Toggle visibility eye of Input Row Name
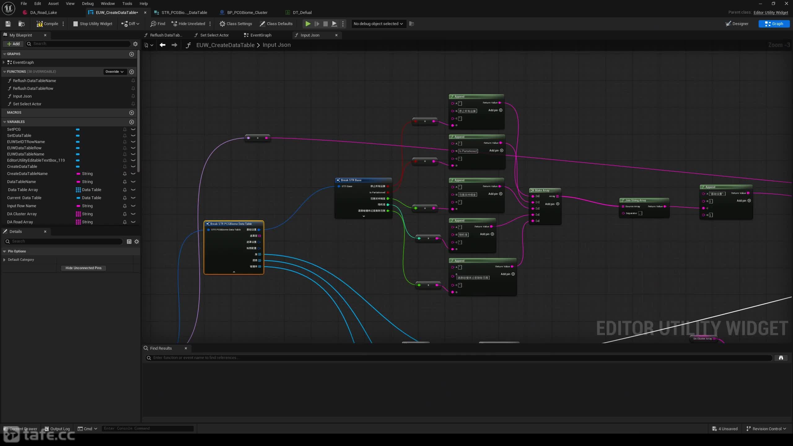Screen dimensions: 793x446 point(133,206)
